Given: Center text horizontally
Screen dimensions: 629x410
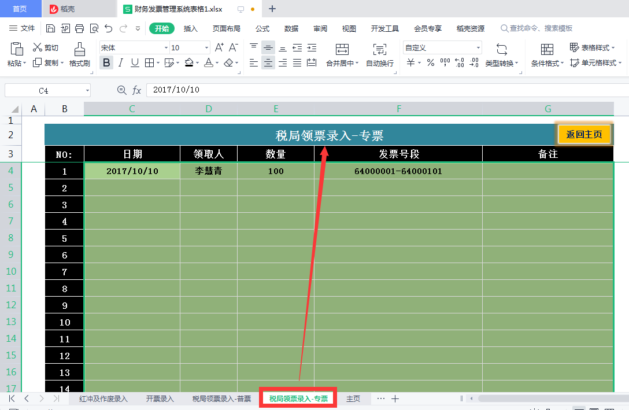Looking at the screenshot, I should point(268,63).
